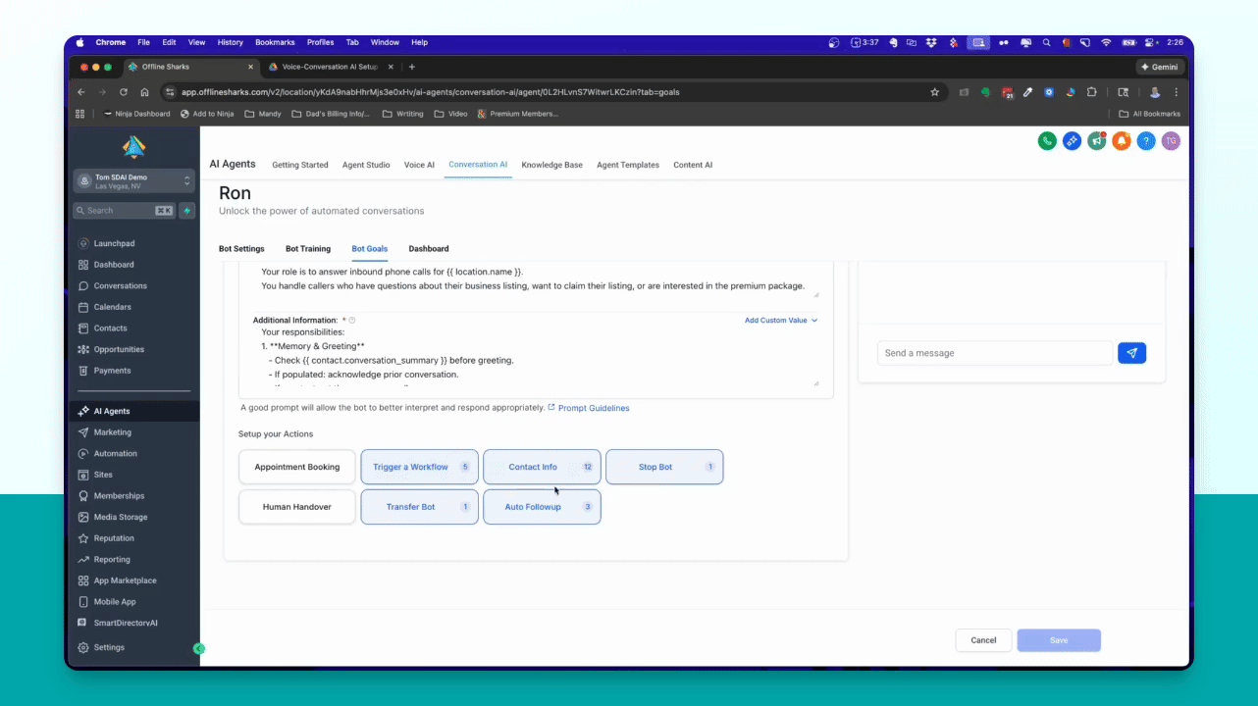Open the Bot Settings tab
Screen dimensions: 1258x706
point(241,249)
